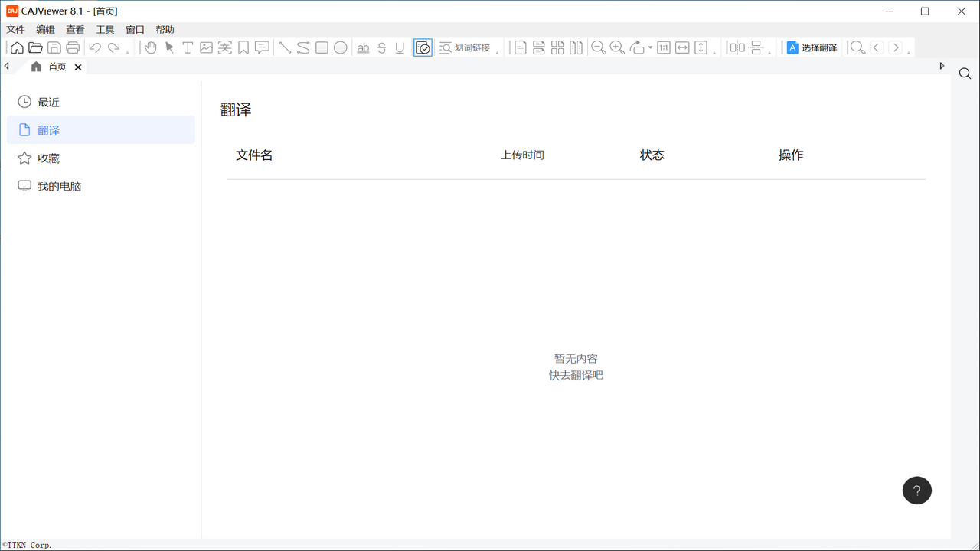Image resolution: width=980 pixels, height=551 pixels.
Task: Enable the 划词链接 feature
Action: 464,47
